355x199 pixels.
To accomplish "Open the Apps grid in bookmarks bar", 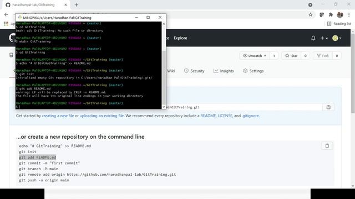I will click(x=6, y=24).
